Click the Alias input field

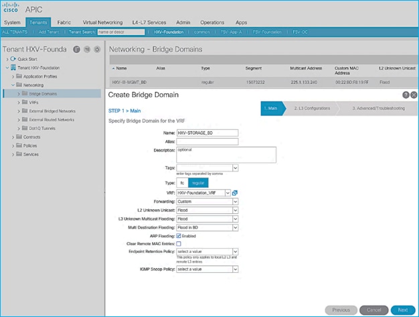click(207, 141)
